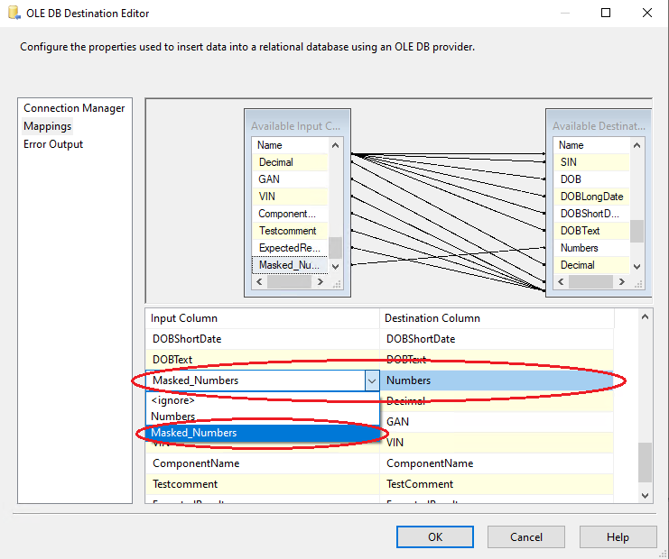Select the Mappings page
This screenshot has height=559, width=669.
[x=48, y=126]
